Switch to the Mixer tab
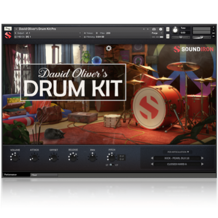Viewport: 218px width, 218px height. [44, 175]
